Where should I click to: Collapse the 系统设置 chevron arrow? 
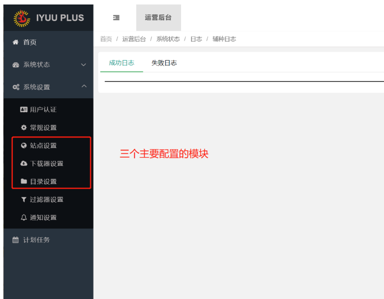coord(84,86)
